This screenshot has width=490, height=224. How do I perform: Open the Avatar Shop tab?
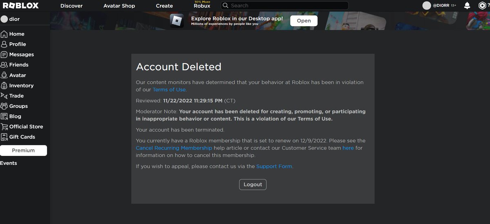pyautogui.click(x=119, y=6)
